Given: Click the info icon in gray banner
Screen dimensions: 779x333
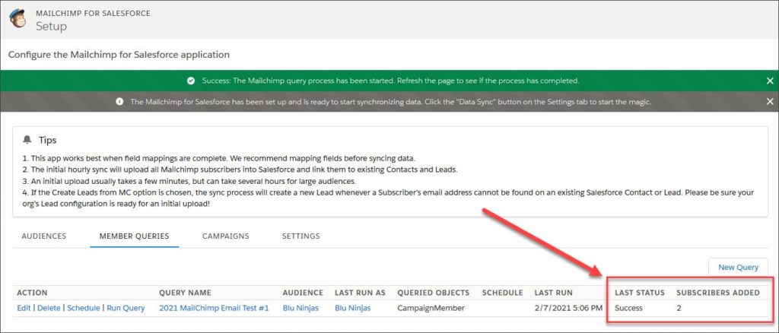Looking at the screenshot, I should [x=119, y=101].
